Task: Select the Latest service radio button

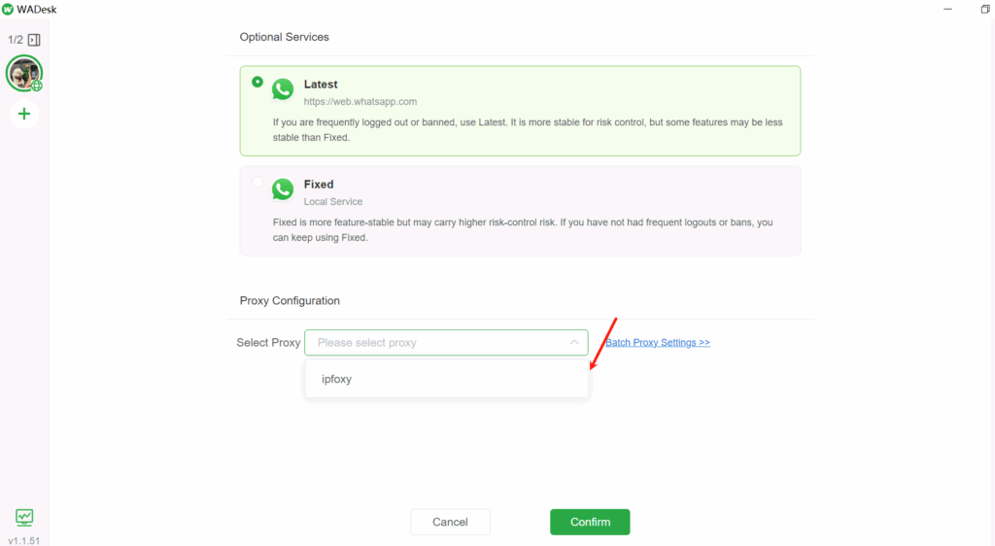Action: pos(257,82)
